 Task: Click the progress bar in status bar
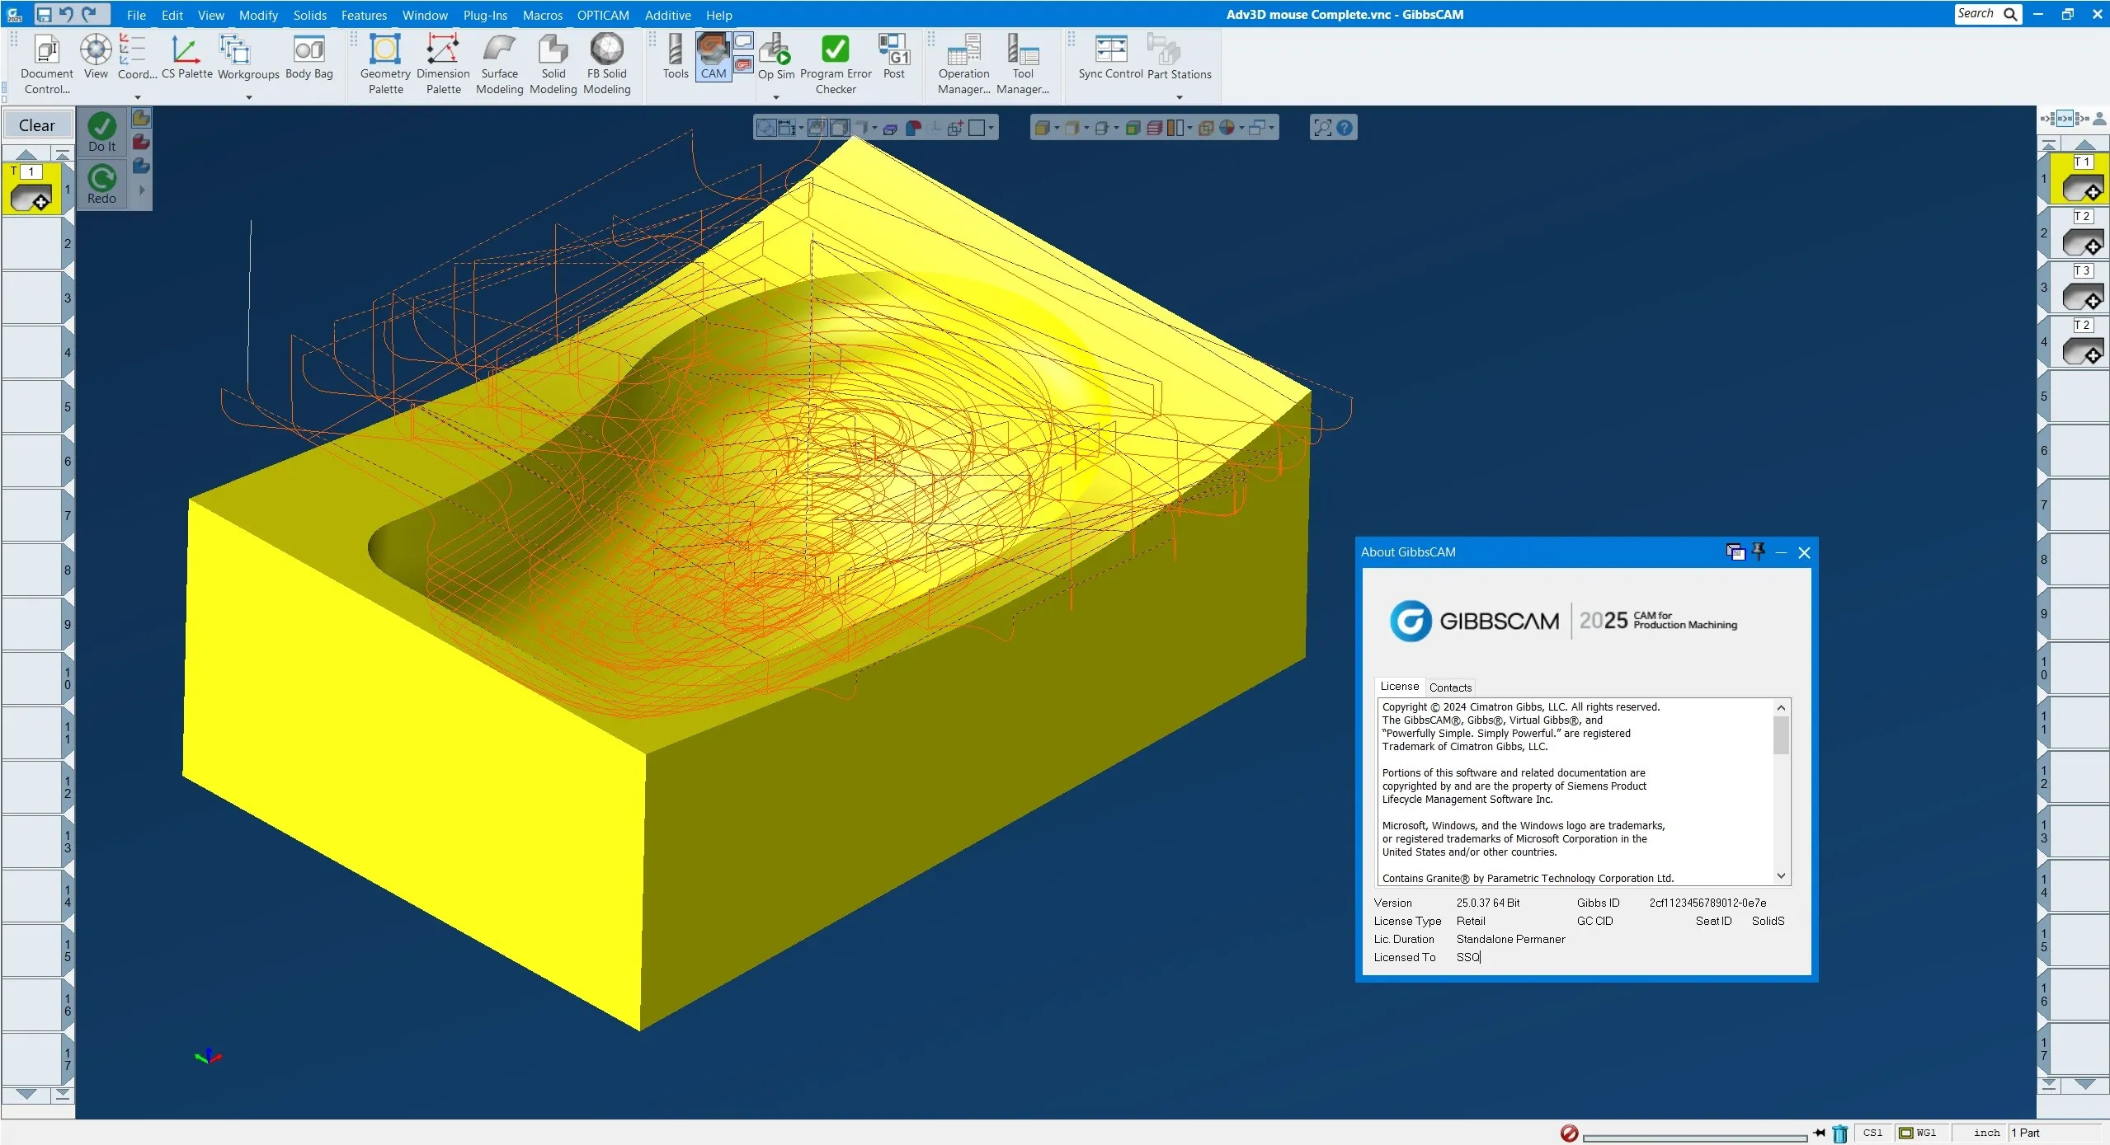coord(1694,1138)
